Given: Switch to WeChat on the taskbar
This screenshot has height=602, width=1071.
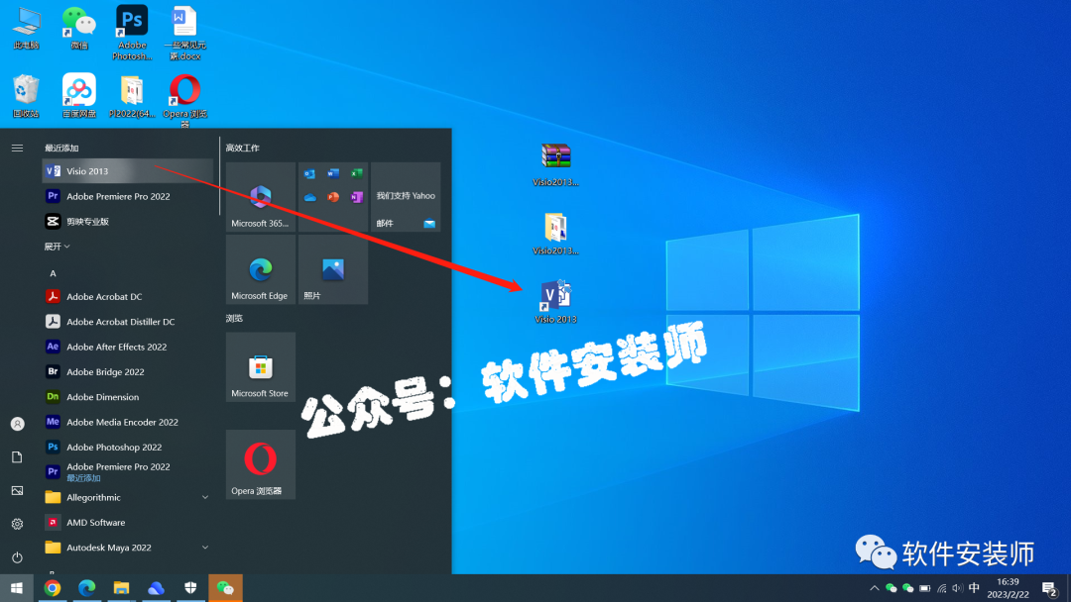Looking at the screenshot, I should click(225, 588).
